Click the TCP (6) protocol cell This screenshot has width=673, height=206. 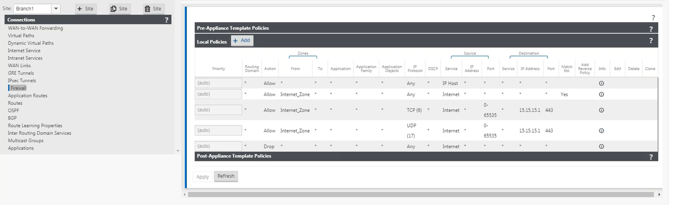pyautogui.click(x=414, y=110)
